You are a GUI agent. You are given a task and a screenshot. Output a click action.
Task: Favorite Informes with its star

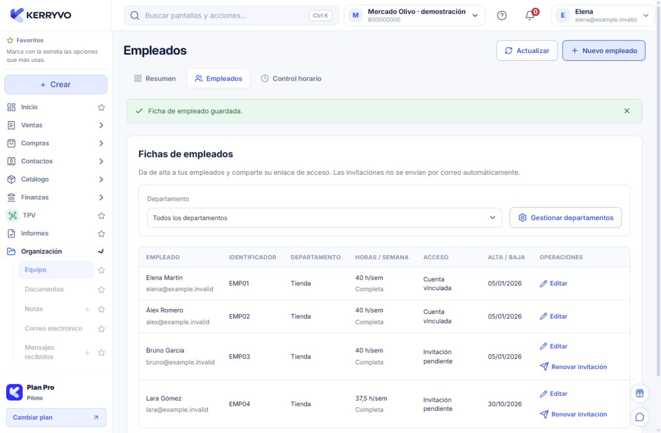point(101,233)
